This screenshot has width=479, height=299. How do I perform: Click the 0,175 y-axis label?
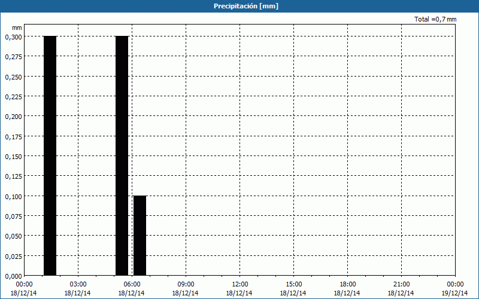[13, 137]
